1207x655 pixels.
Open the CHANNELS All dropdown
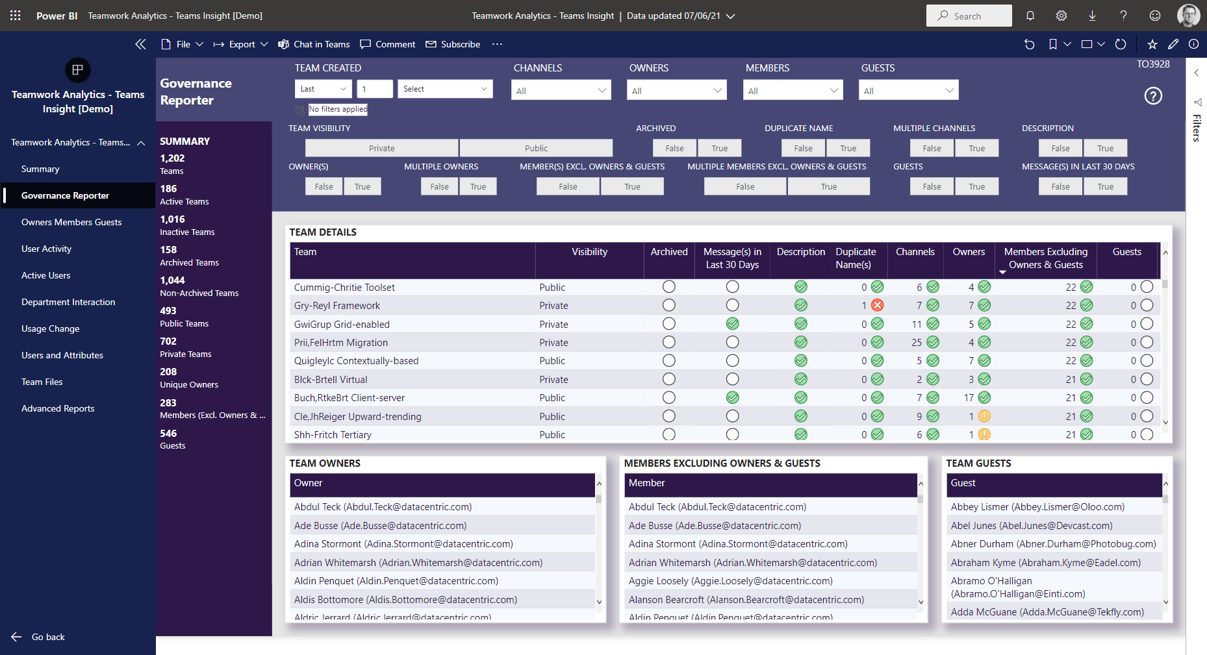click(561, 90)
